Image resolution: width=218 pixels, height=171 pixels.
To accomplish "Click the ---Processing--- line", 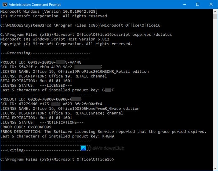I will click(x=45, y=53).
